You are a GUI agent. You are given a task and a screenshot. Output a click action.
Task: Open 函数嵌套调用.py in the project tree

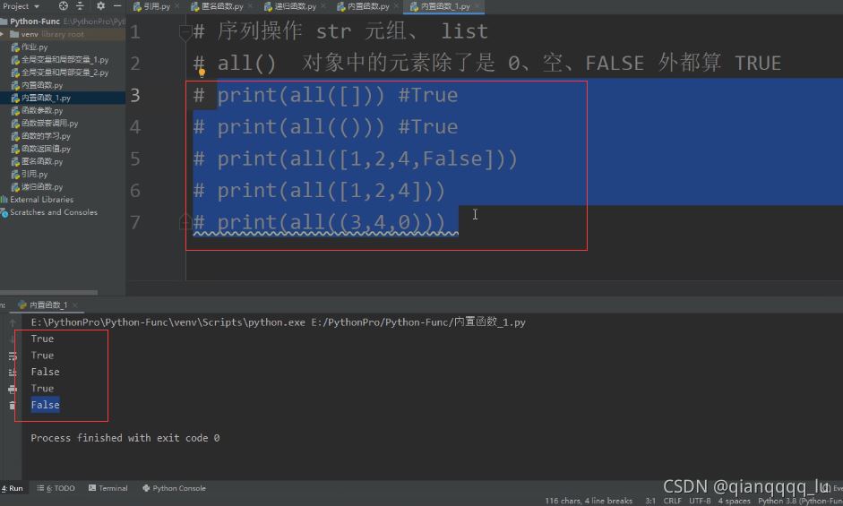click(49, 123)
